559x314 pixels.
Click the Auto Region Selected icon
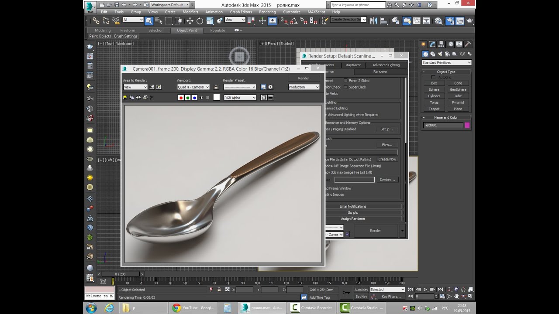click(159, 87)
